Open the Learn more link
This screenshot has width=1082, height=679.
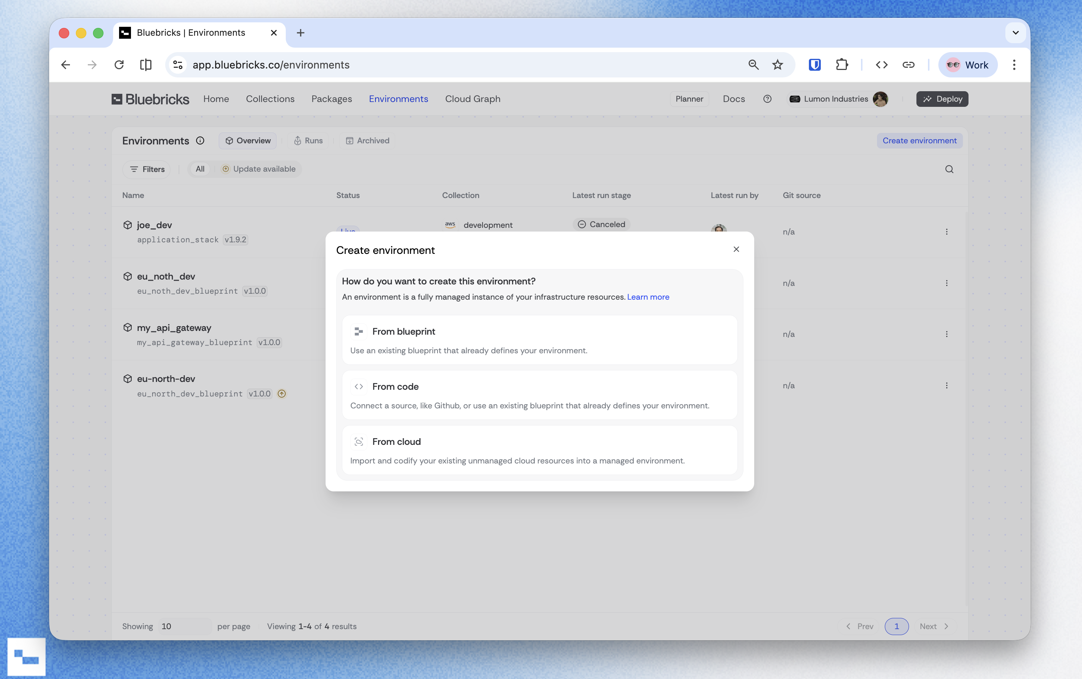pos(648,297)
